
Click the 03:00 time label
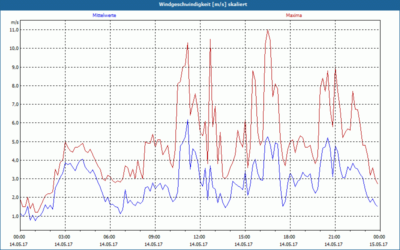point(65,237)
